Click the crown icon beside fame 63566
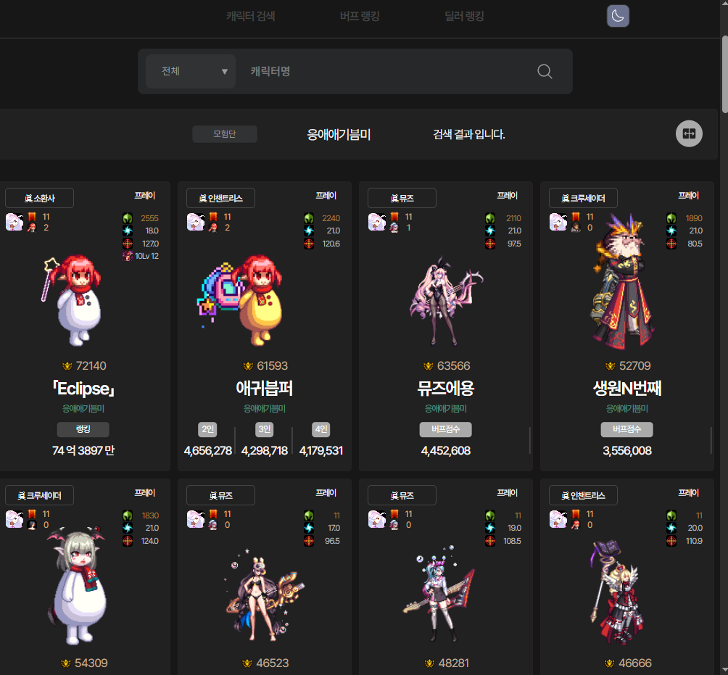The width and height of the screenshot is (728, 675). [x=429, y=366]
